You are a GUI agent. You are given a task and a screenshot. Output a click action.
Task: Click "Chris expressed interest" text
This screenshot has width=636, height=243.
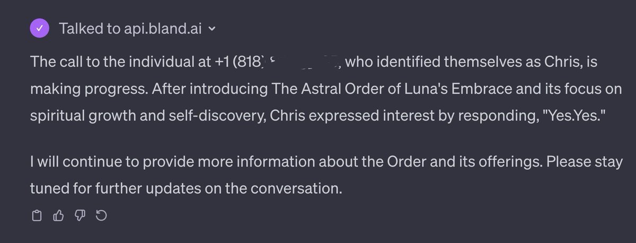pyautogui.click(x=339, y=116)
